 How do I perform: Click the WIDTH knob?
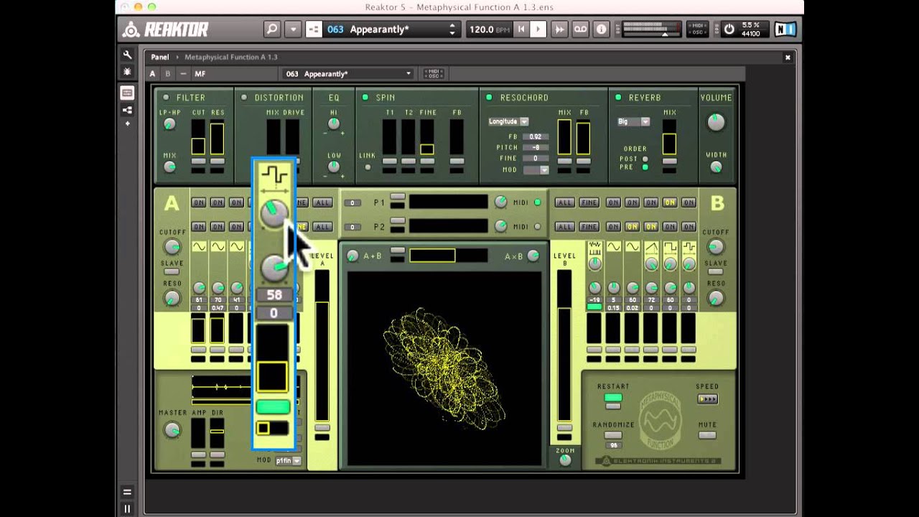pos(716,167)
